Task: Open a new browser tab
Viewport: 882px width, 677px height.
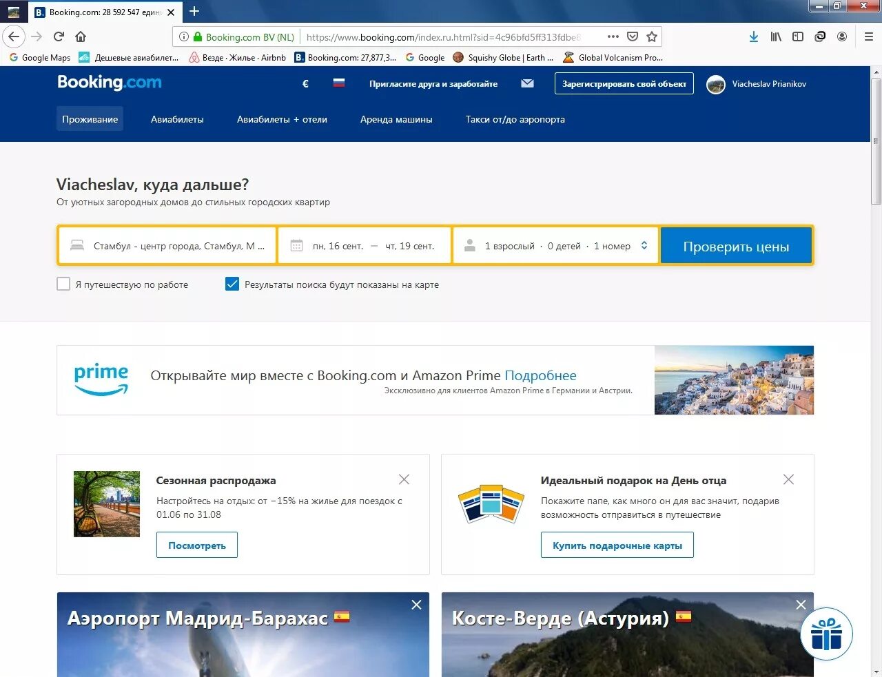Action: click(194, 11)
